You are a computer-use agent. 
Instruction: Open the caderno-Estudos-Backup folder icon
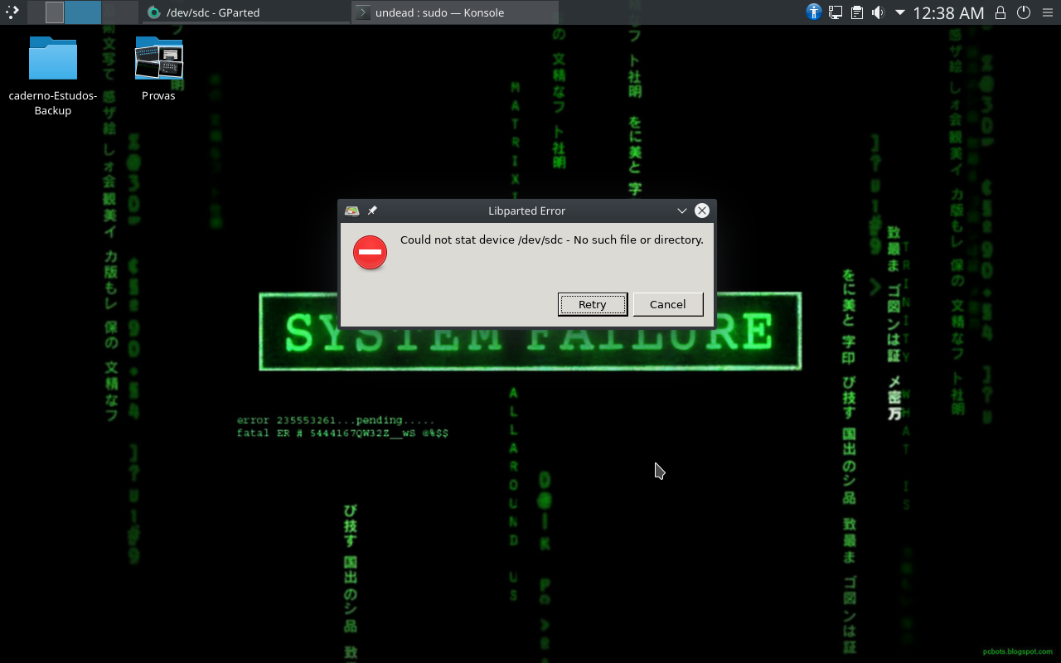(x=53, y=59)
